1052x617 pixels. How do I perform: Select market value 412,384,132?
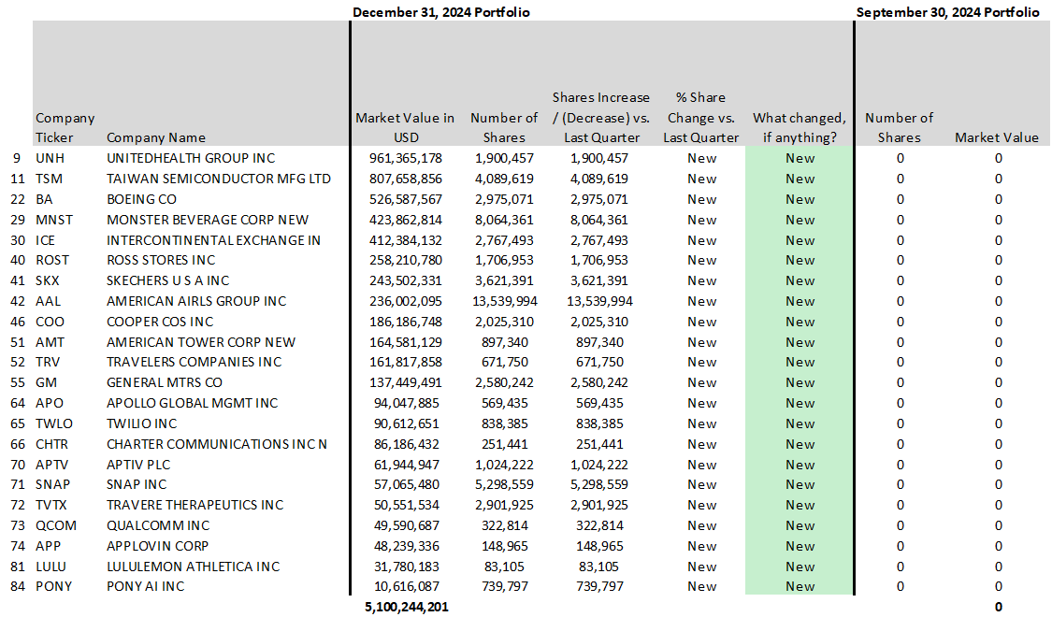coord(405,240)
